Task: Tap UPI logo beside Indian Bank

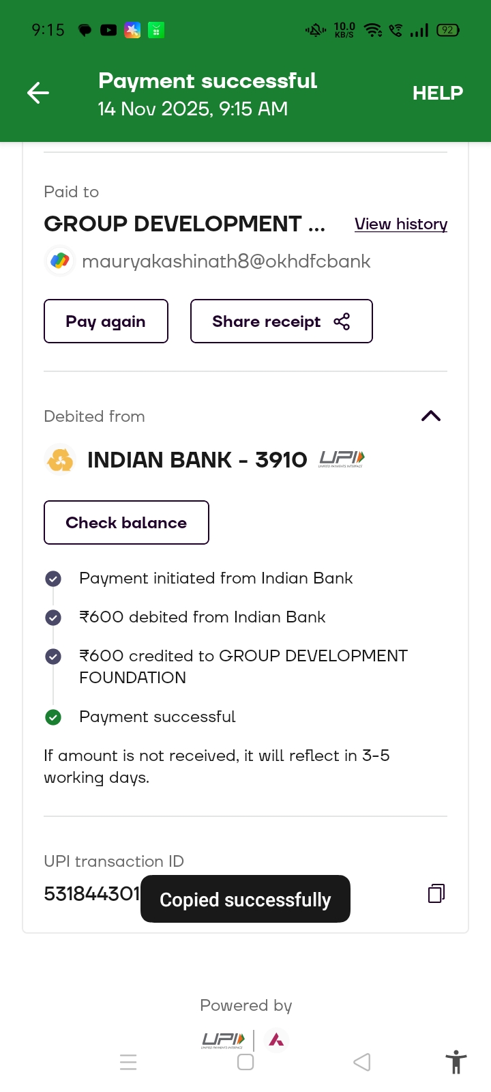Action: [x=342, y=459]
